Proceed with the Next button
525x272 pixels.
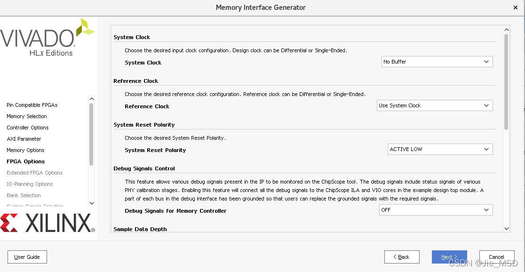coord(449,257)
